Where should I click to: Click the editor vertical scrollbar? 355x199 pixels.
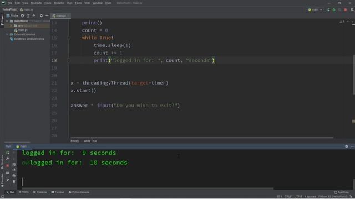[x=354, y=75]
